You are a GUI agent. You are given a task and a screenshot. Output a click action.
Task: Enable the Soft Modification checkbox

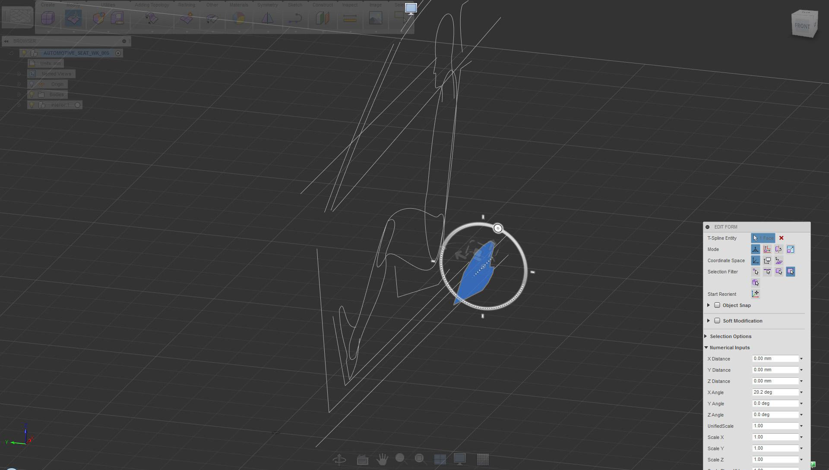click(x=717, y=321)
